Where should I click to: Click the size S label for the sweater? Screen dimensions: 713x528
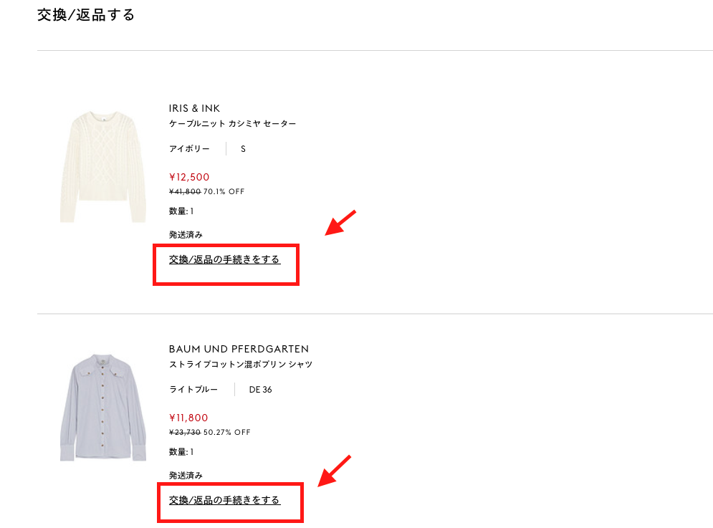click(x=243, y=148)
